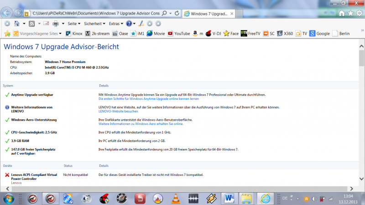365x205 pixels.
Task: Open the Google bookmark
Action: (319, 33)
